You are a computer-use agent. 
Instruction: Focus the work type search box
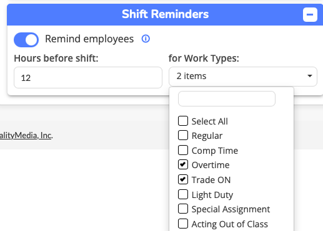(x=227, y=98)
